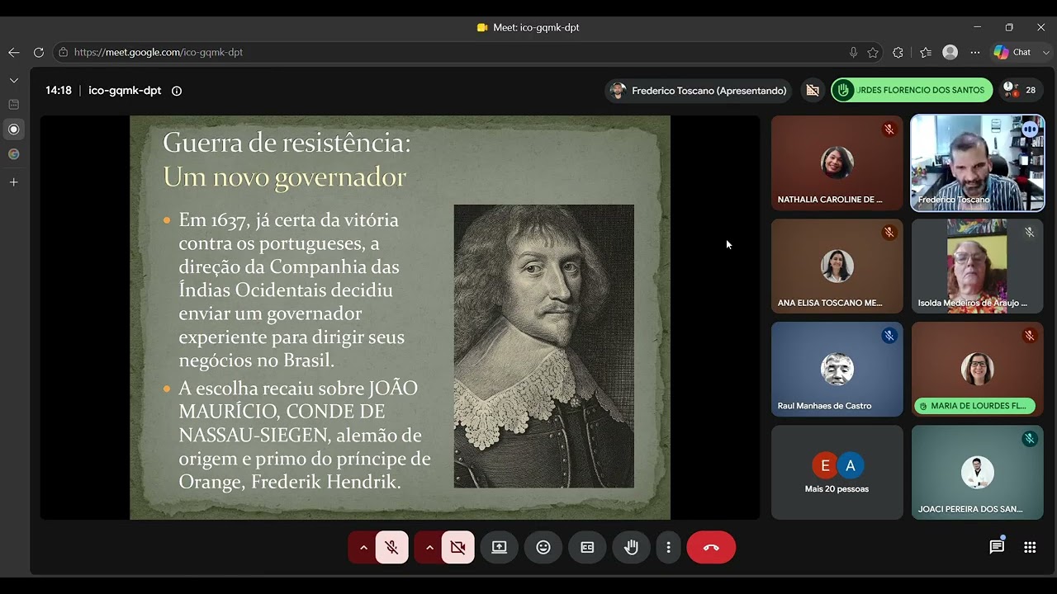Open more options three-dot menu
The height and width of the screenshot is (594, 1057).
coord(668,547)
